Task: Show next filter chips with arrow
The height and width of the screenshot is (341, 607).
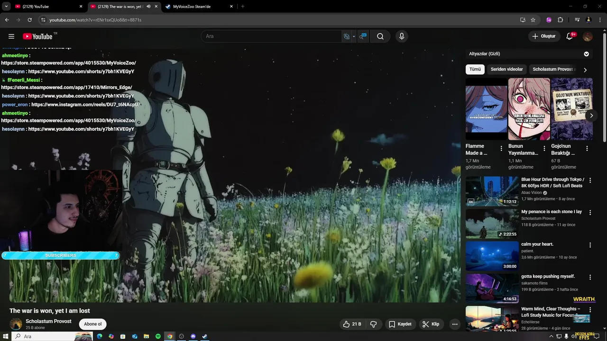Action: [585, 70]
